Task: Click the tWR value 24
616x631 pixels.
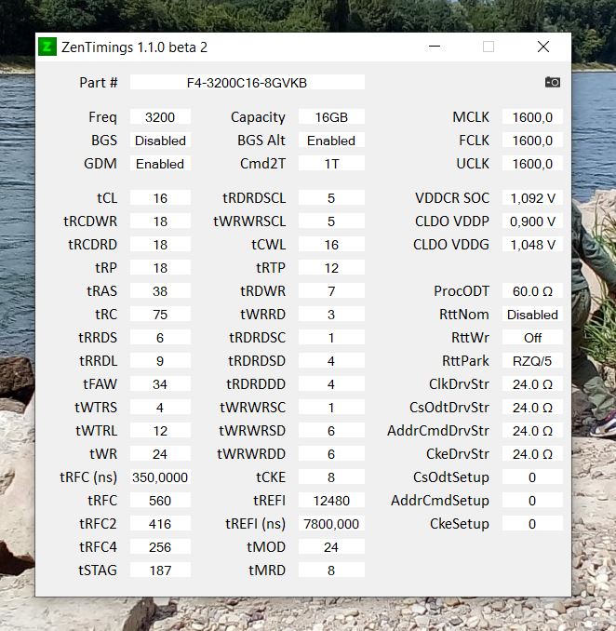Action: pyautogui.click(x=160, y=454)
